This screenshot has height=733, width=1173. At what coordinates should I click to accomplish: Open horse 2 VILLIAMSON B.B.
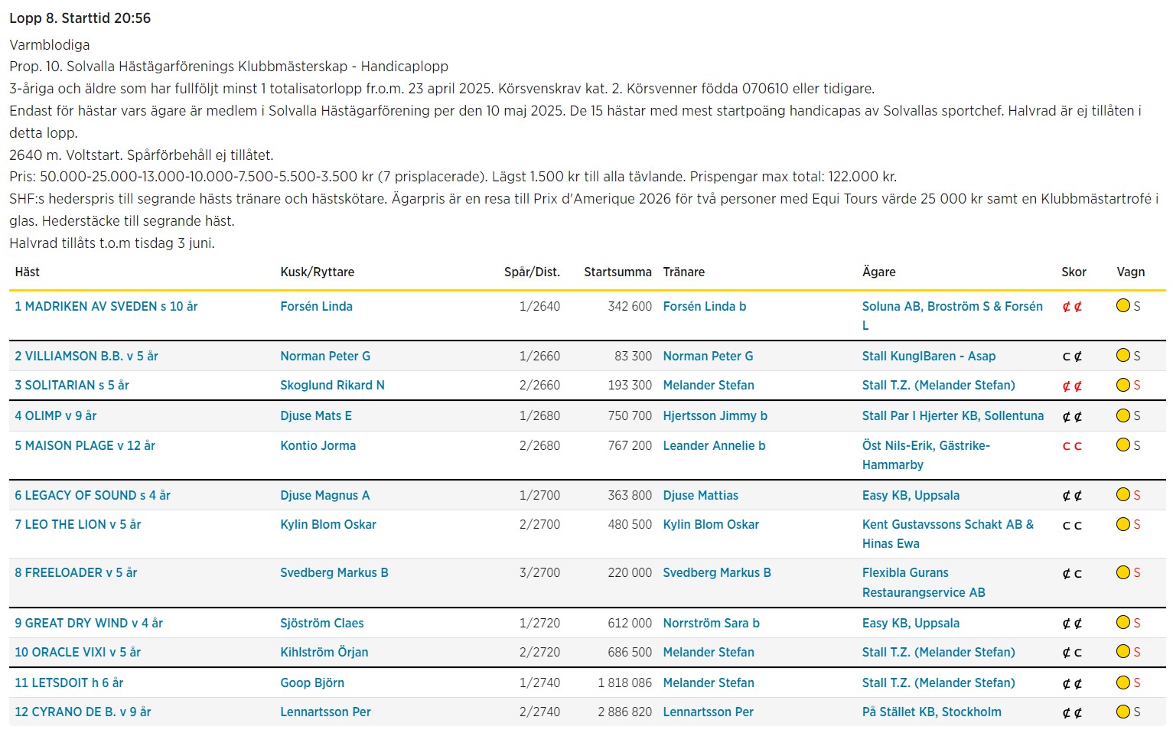(86, 356)
